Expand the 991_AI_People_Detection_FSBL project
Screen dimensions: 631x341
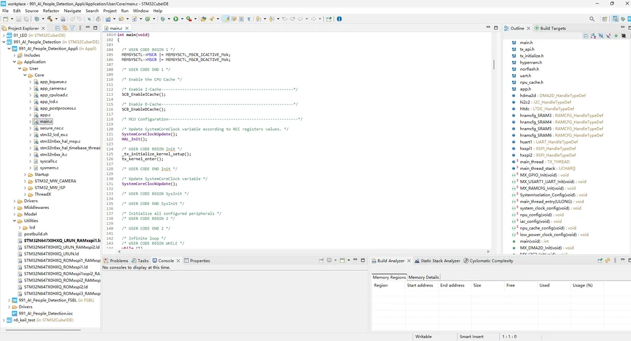(x=9, y=300)
